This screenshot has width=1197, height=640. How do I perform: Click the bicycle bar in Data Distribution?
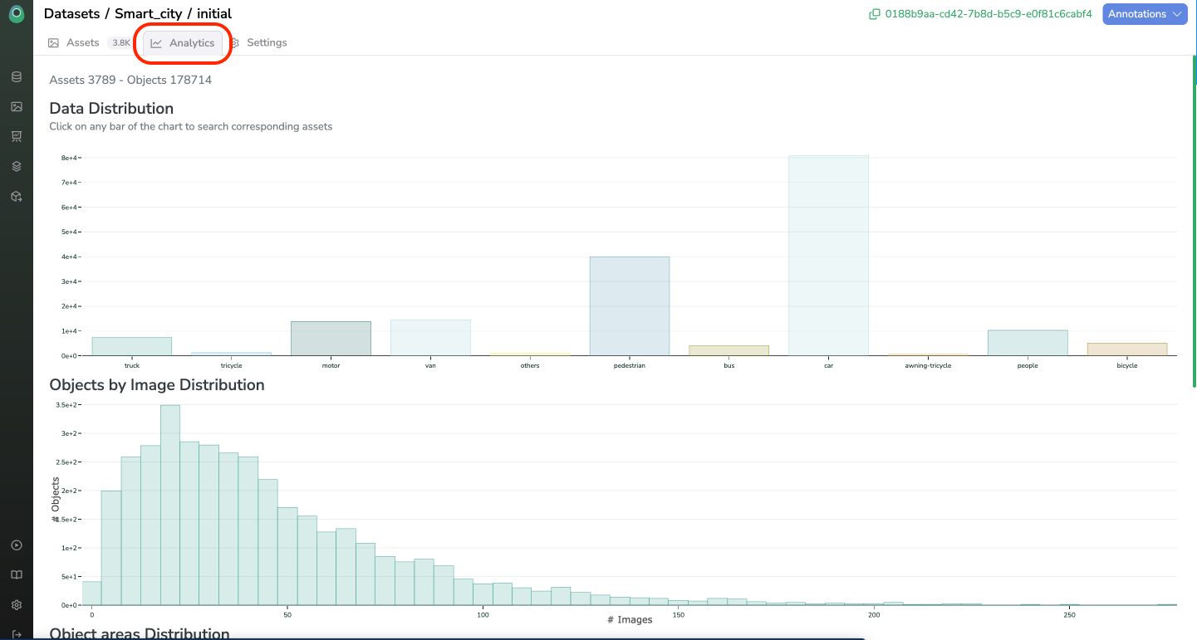(x=1127, y=349)
